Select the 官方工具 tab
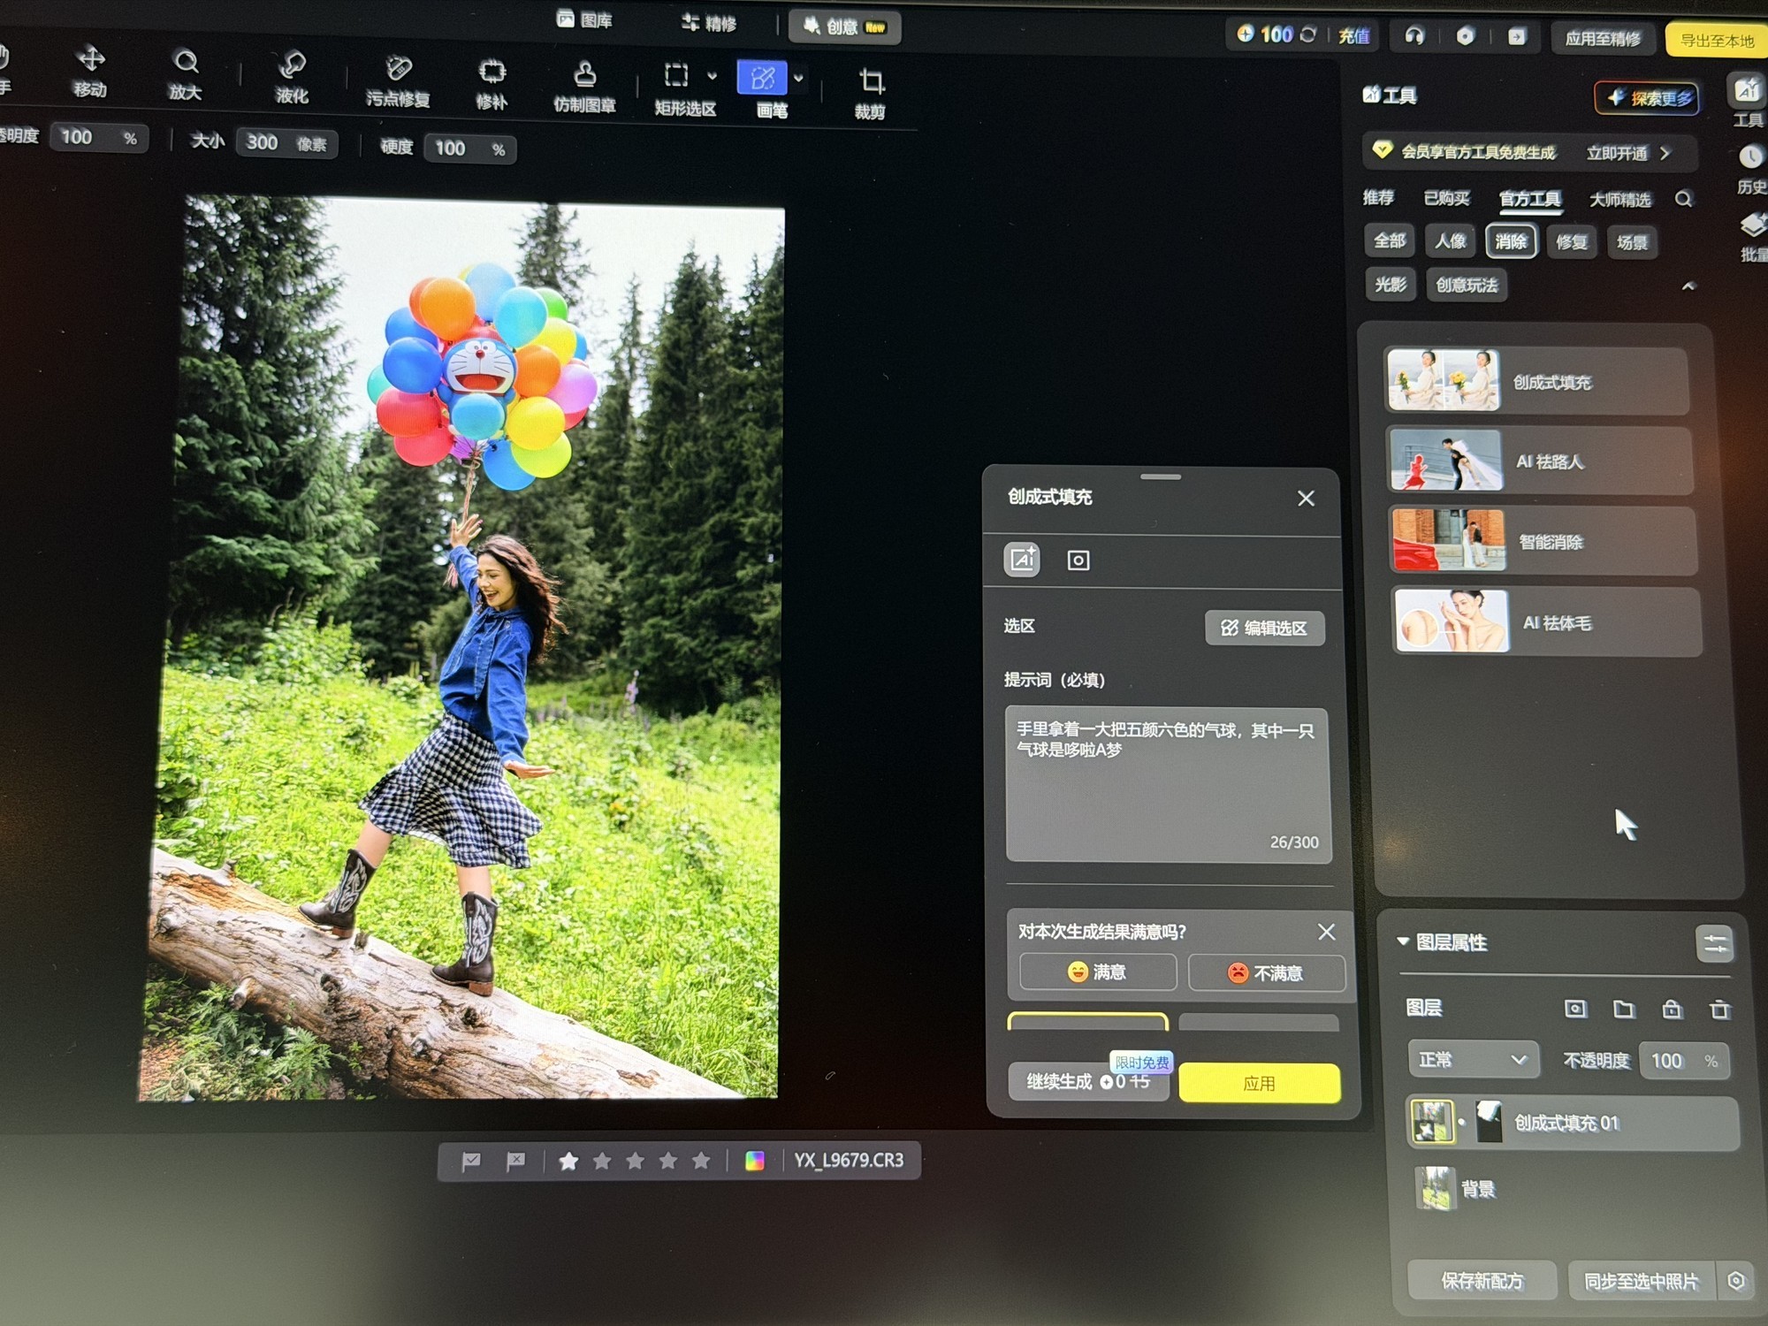Screen dimensions: 1768x1326 click(1529, 199)
